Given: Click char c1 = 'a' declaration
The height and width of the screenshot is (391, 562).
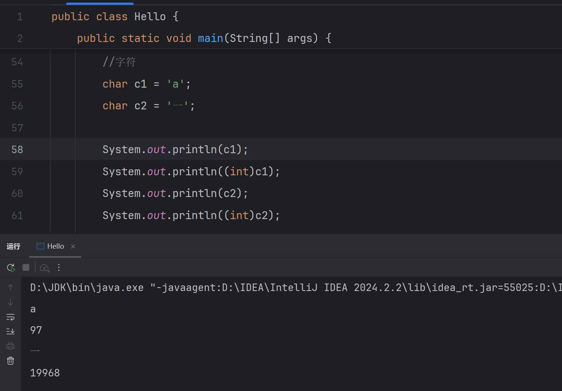Looking at the screenshot, I should tap(146, 84).
